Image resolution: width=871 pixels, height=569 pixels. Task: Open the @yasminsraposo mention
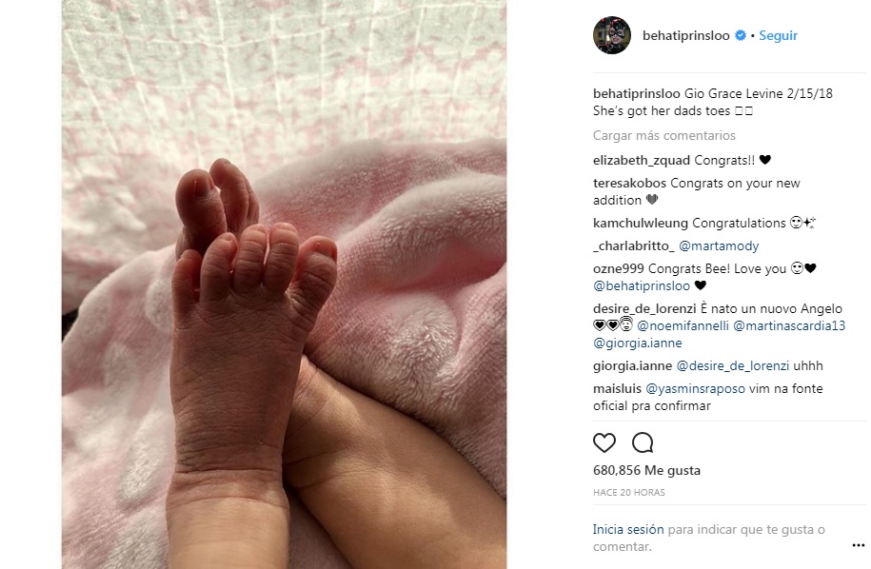pyautogui.click(x=695, y=388)
